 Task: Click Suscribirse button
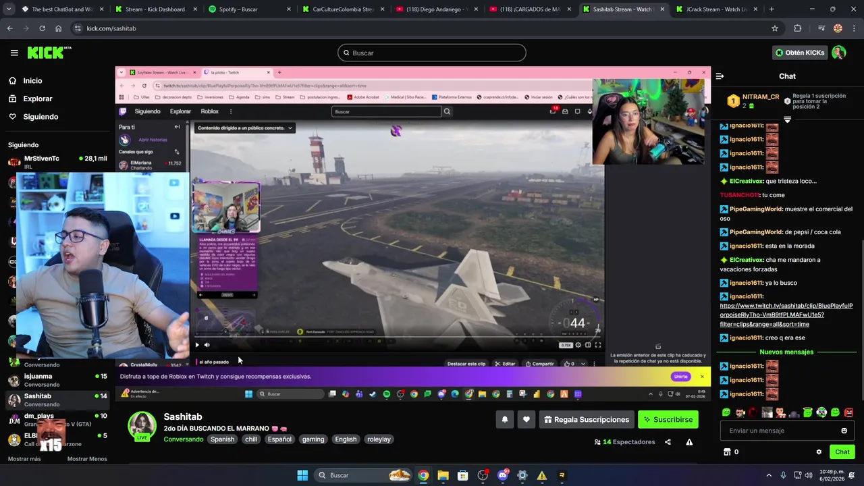668,420
